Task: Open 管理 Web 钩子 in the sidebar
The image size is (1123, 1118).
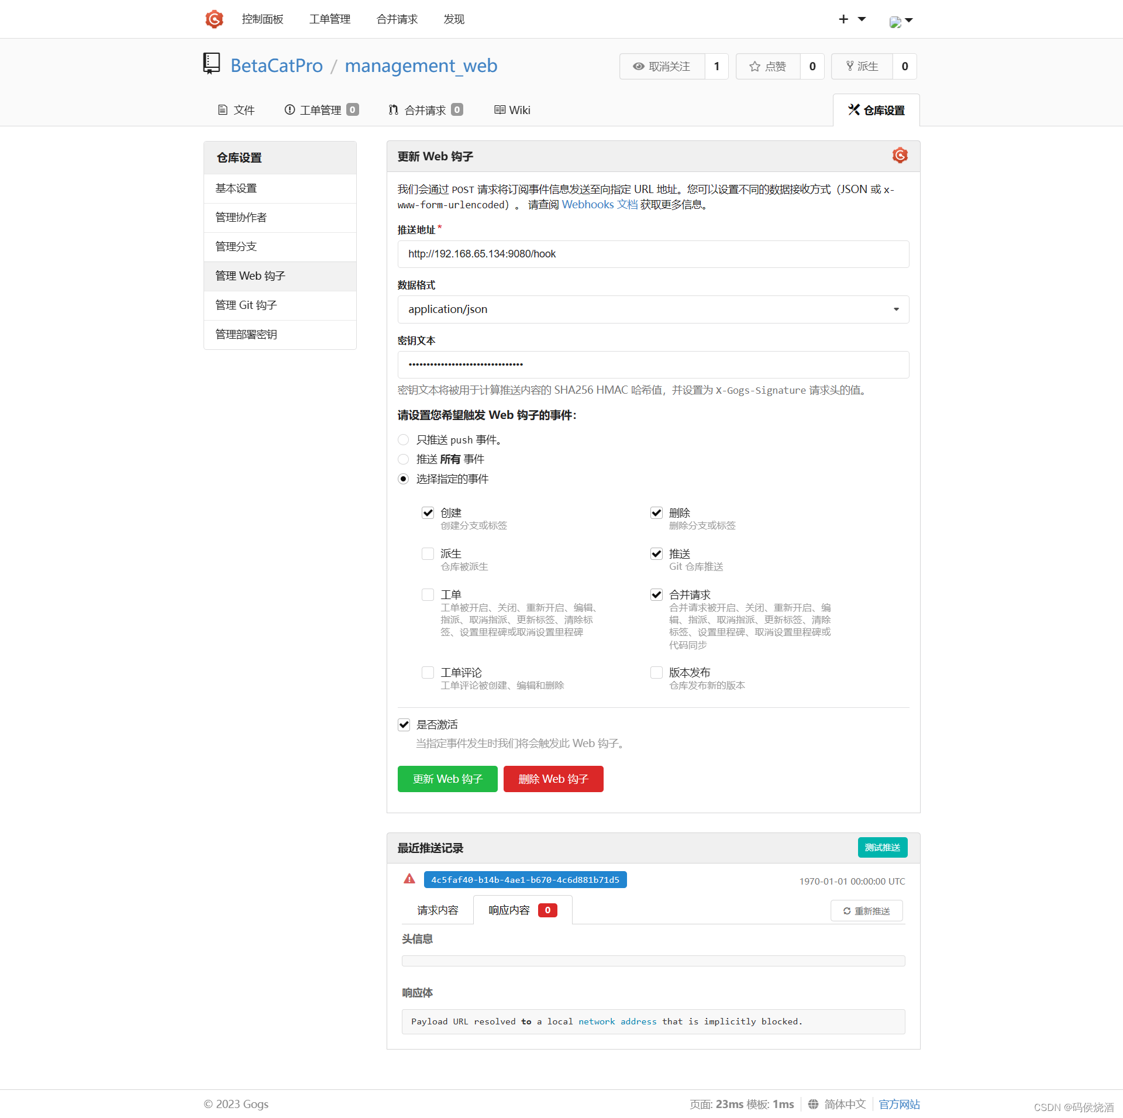Action: click(280, 276)
